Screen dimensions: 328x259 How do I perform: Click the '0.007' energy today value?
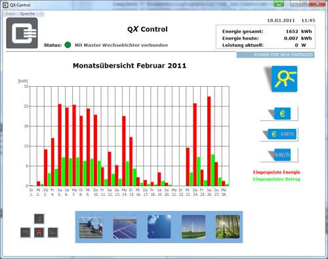point(291,38)
